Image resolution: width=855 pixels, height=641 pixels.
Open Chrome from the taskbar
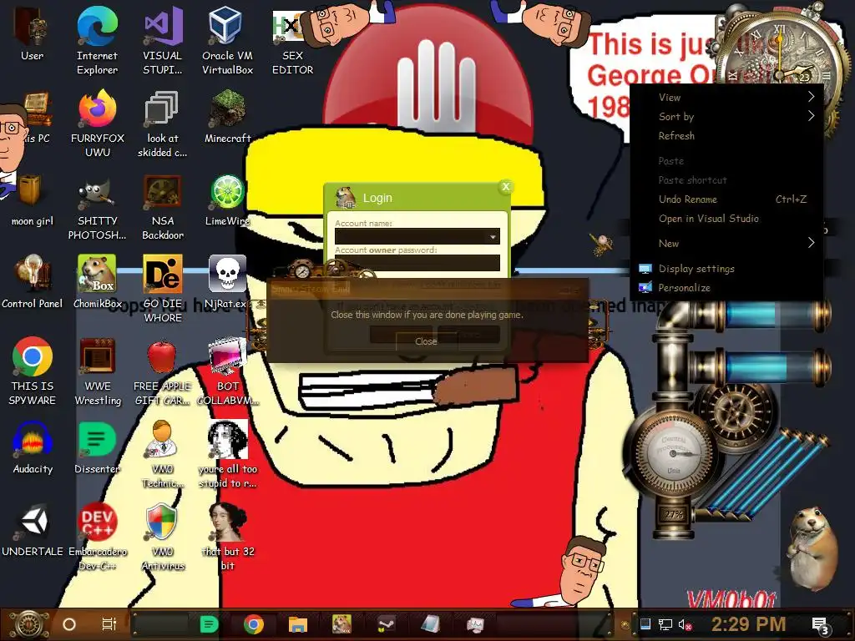254,624
